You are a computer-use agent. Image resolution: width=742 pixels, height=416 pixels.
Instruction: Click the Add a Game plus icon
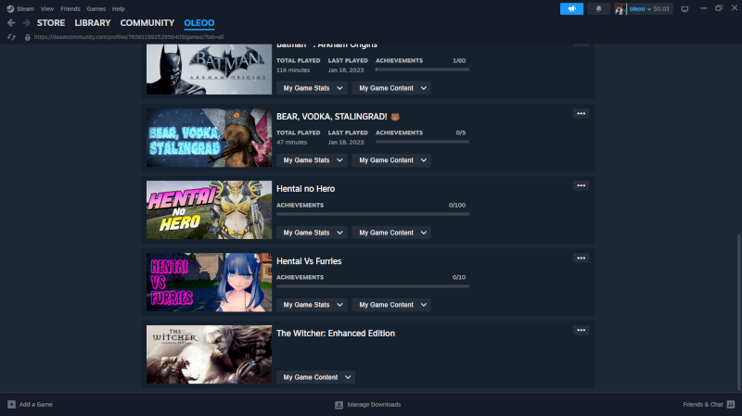tap(11, 405)
